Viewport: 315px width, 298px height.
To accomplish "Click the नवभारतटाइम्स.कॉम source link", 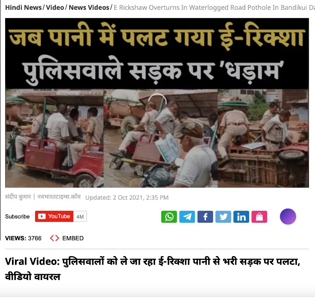I will coord(59,197).
